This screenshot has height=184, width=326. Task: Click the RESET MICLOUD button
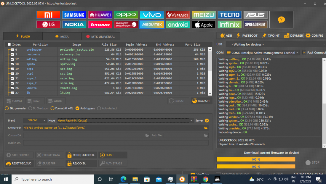click(19, 164)
